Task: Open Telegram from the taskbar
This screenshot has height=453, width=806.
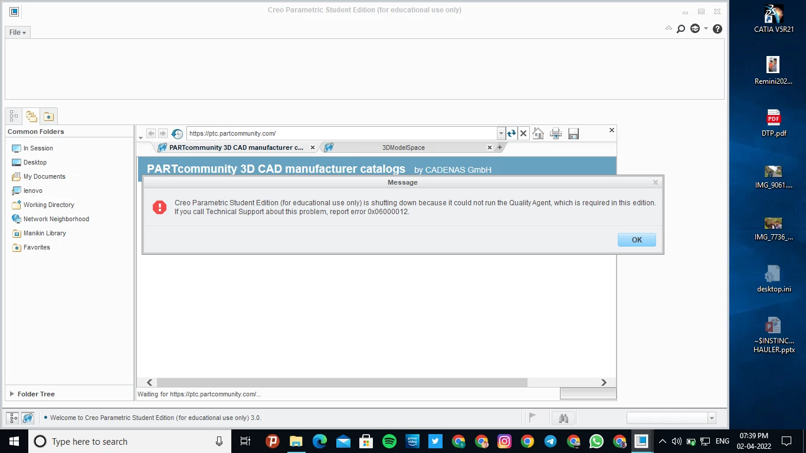Action: (x=551, y=441)
